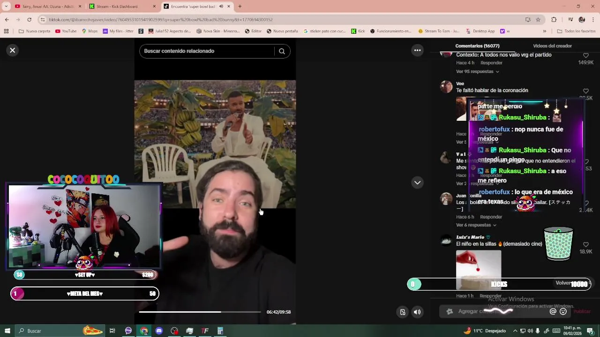Open the notification center icon
Viewport: 600px width, 337px height.
[590, 331]
